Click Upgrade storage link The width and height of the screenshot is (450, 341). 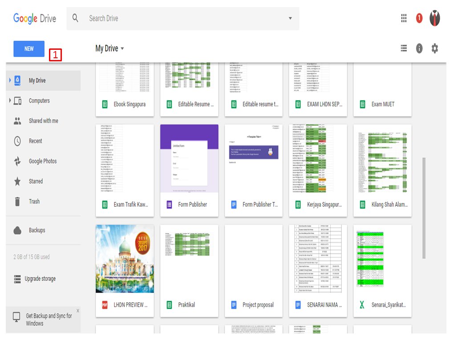coord(40,279)
